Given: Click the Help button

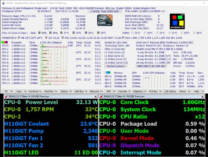Looking at the screenshot, I should 196,91.
